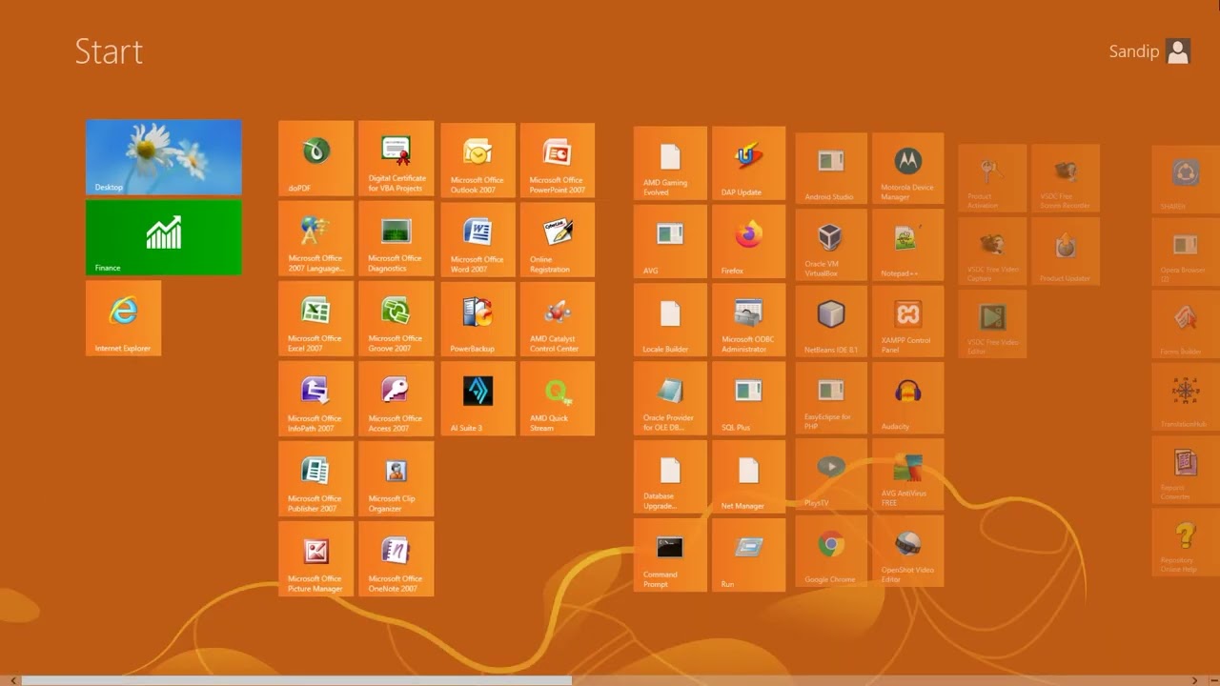This screenshot has height=686, width=1220.
Task: Launch Audacity tile
Action: tap(908, 397)
